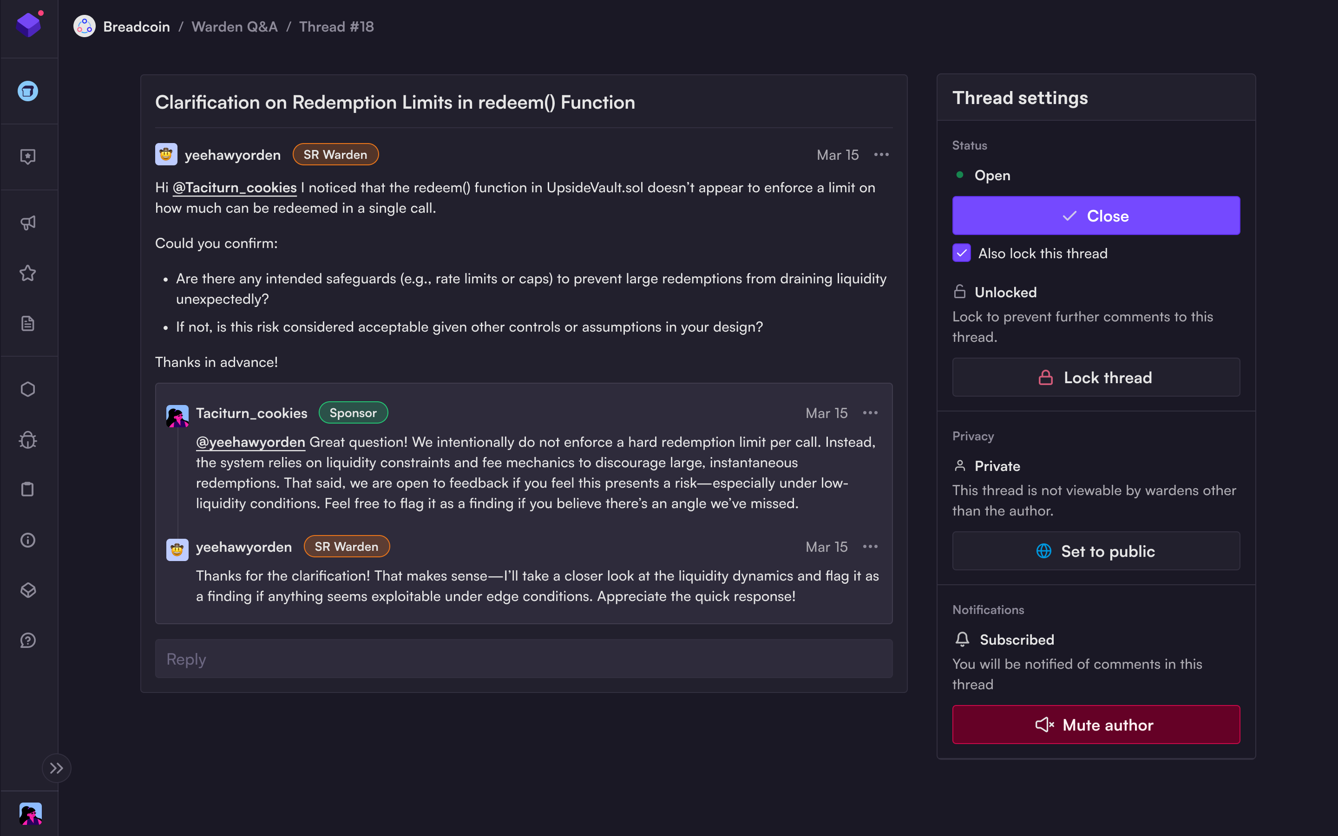Open the bug findings sidebar icon
This screenshot has height=836, width=1338.
28,439
